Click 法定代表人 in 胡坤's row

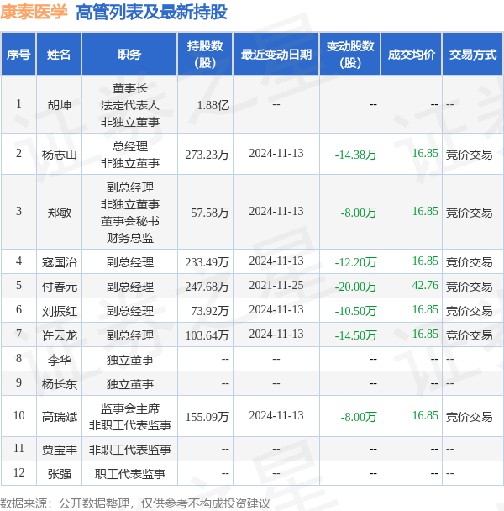[x=129, y=105]
